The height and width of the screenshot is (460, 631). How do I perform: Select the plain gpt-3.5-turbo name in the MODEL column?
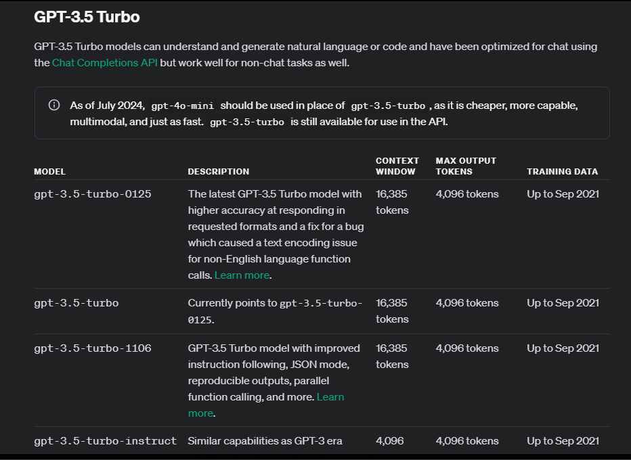[x=77, y=303]
